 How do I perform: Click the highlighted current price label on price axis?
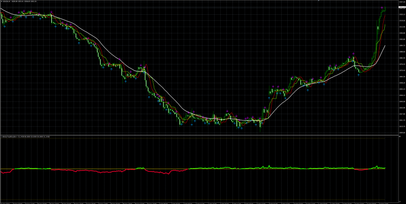[x=402, y=8]
